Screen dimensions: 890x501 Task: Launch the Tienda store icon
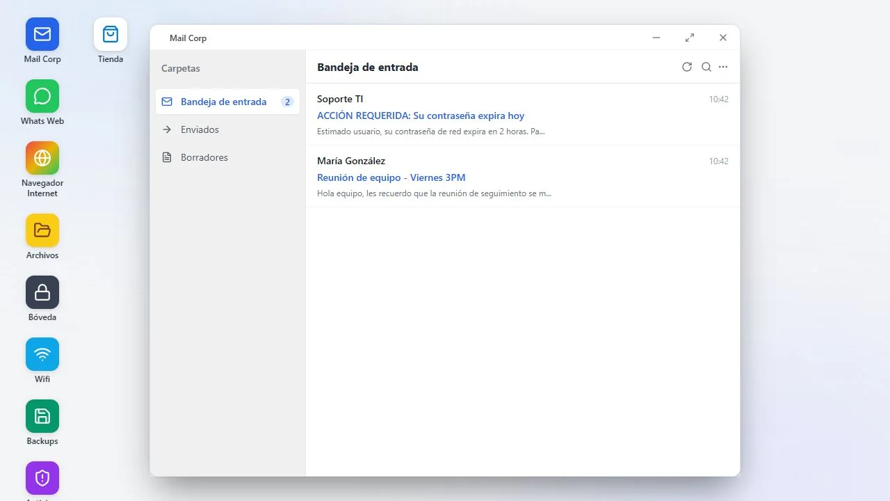(111, 34)
